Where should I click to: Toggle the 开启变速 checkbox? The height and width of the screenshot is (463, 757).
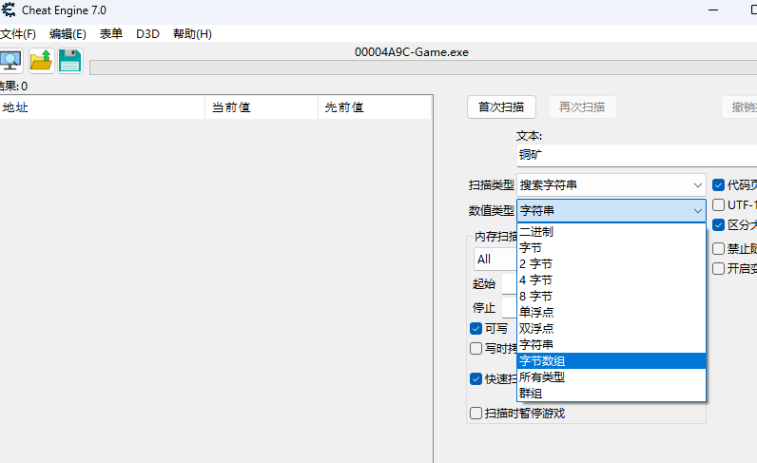(718, 268)
